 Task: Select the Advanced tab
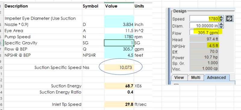click(x=216, y=77)
